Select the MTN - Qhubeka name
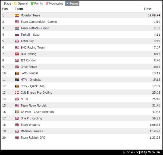 pyautogui.click(x=31, y=80)
